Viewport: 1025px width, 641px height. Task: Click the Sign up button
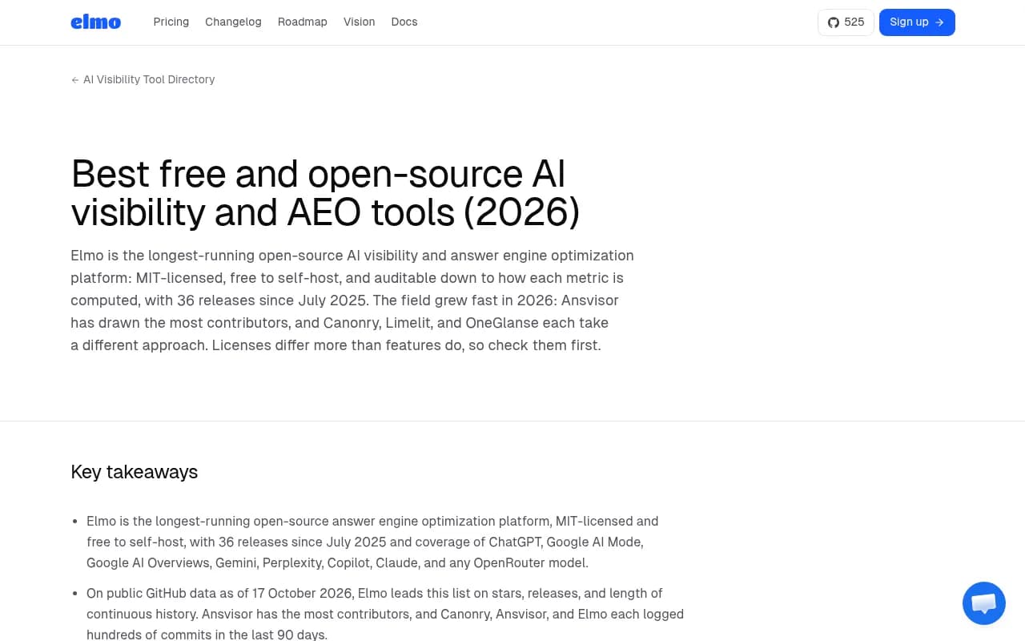(917, 22)
